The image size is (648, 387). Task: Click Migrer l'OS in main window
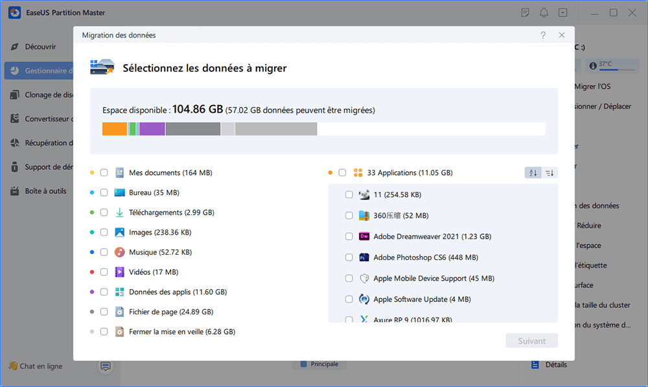tap(593, 86)
